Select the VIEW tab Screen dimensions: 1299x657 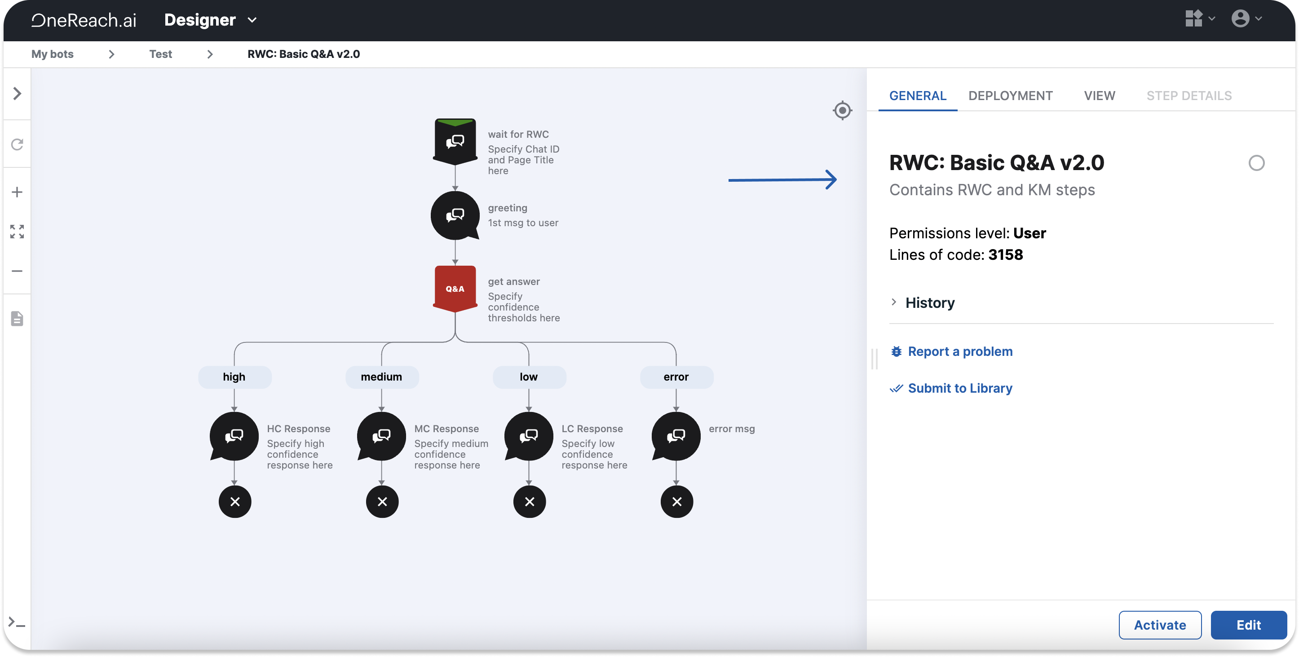1100,96
